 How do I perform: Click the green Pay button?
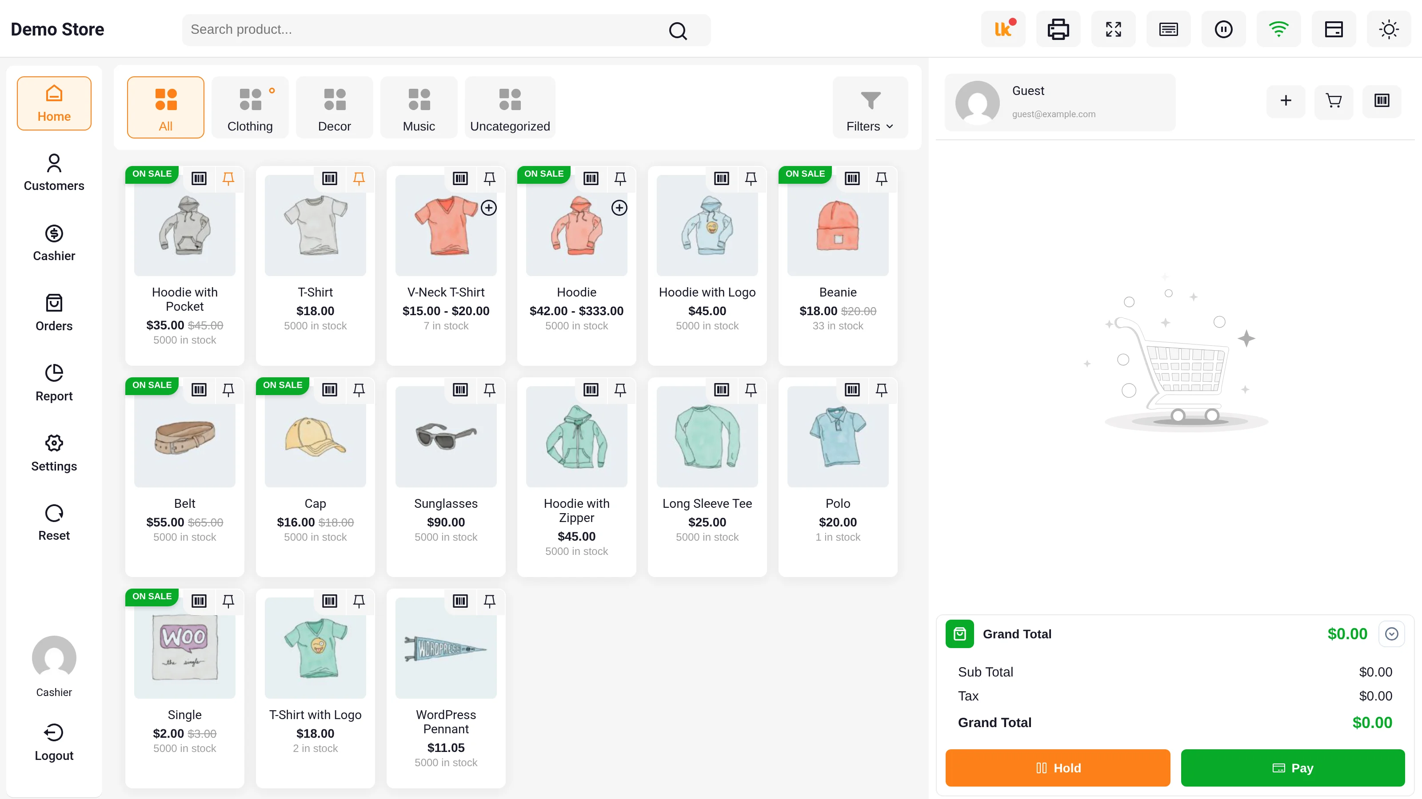(1293, 767)
